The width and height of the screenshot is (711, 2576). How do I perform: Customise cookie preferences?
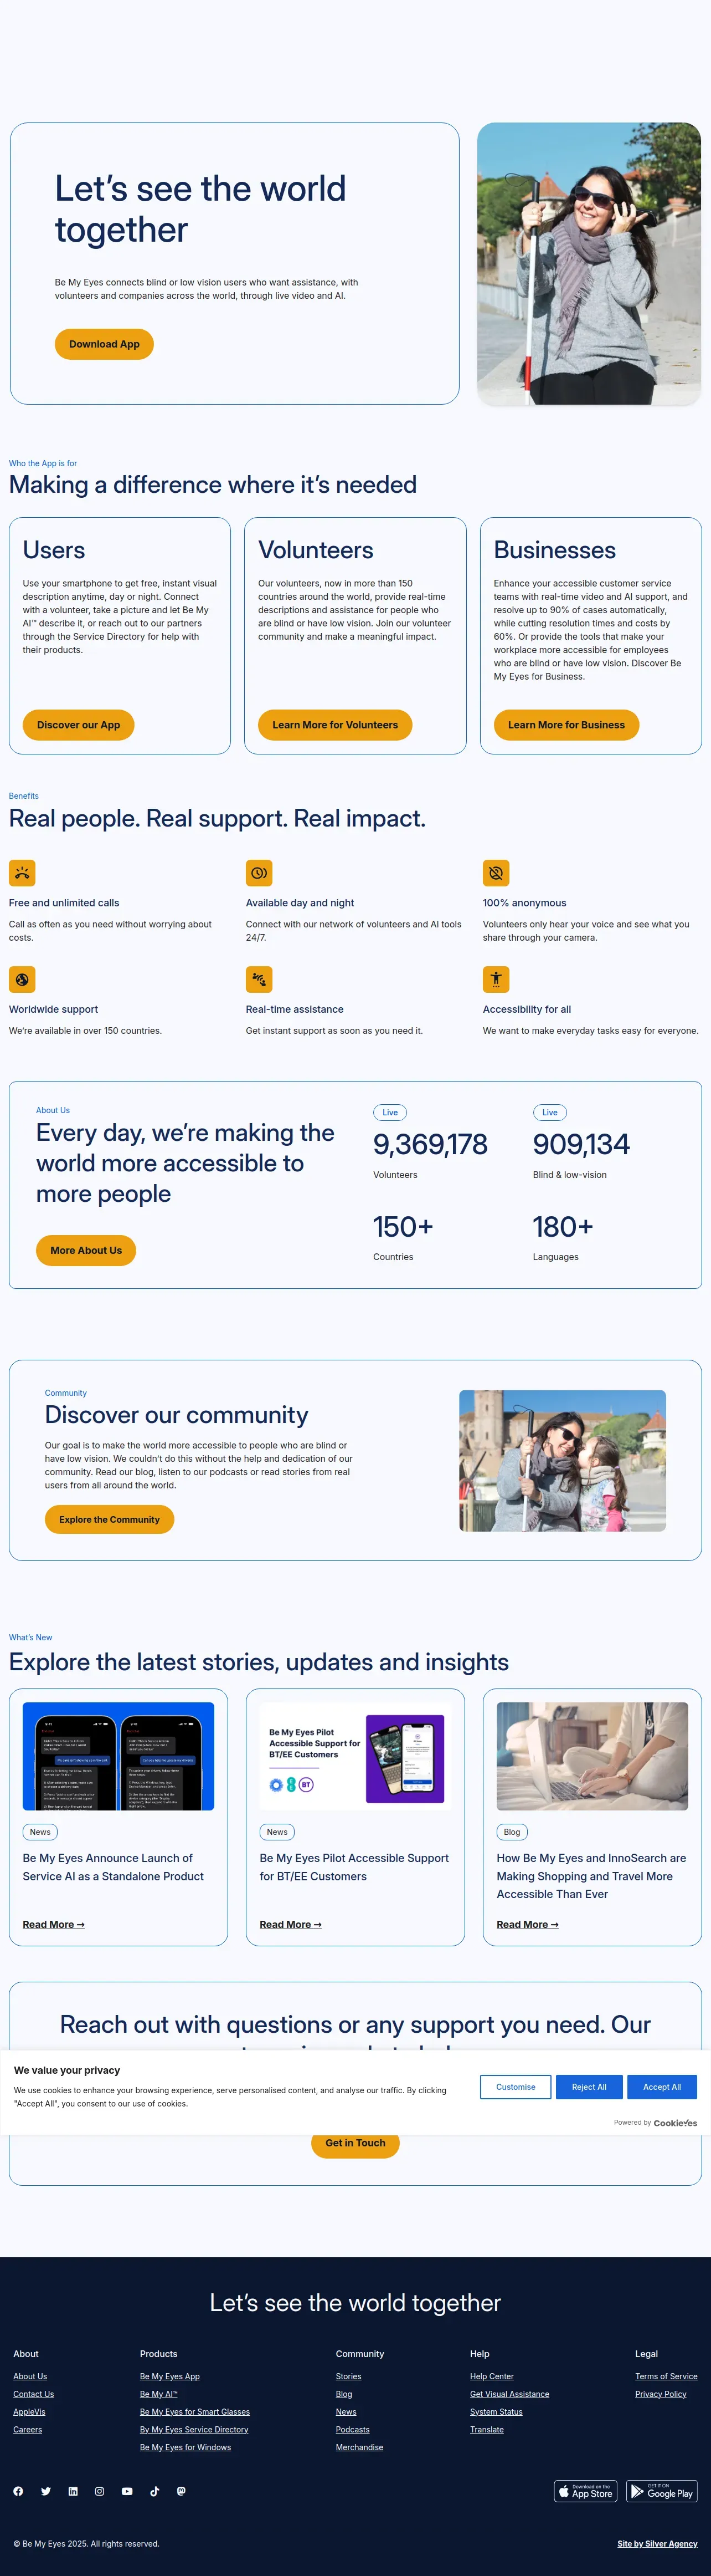click(516, 2087)
